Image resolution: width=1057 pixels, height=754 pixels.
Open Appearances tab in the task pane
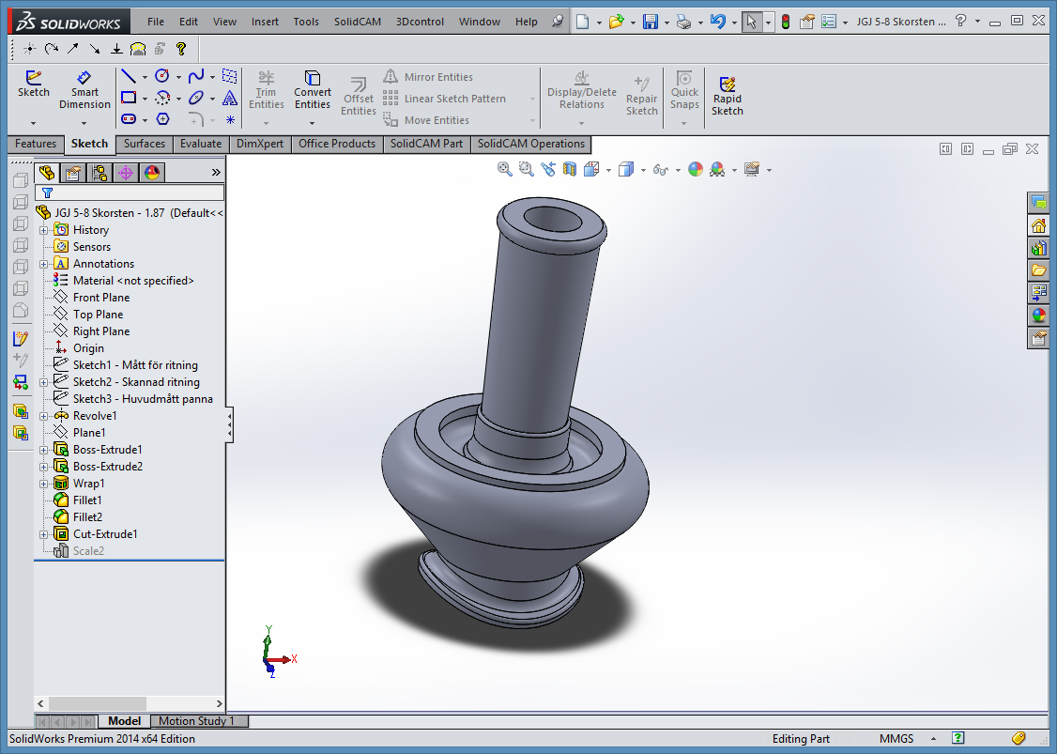pos(1039,315)
